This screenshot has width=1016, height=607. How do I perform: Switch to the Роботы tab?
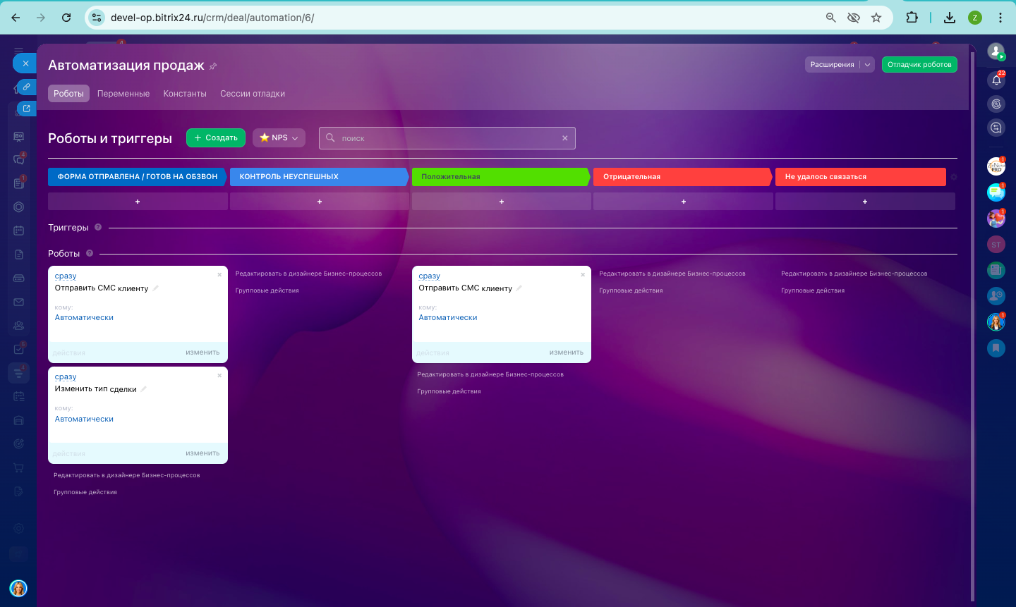[x=68, y=94]
